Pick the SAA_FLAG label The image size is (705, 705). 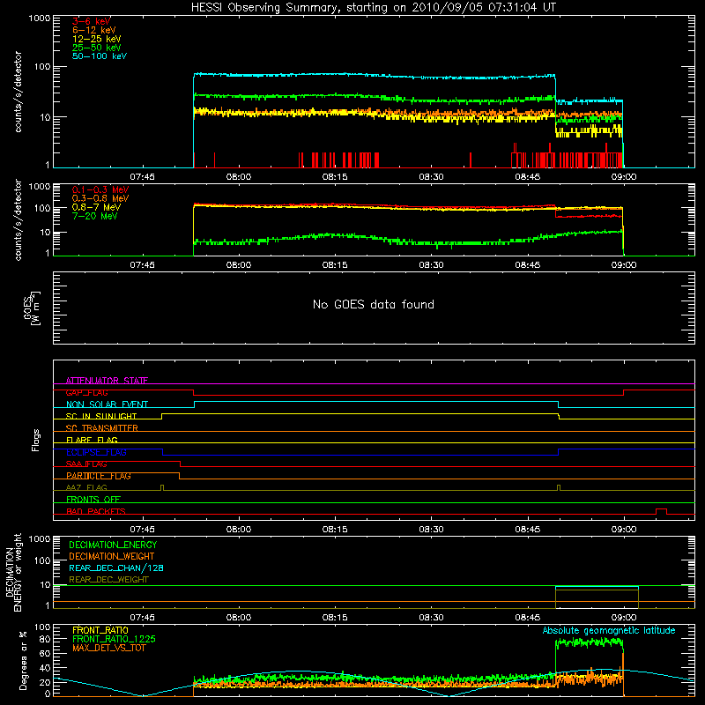click(x=86, y=464)
